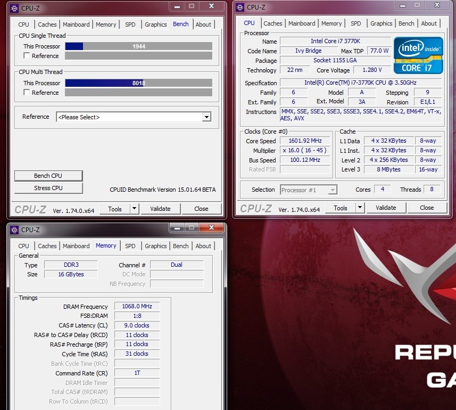The image size is (456, 410).
Task: Open the Mainboard tab in the Bench window
Action: point(76,24)
